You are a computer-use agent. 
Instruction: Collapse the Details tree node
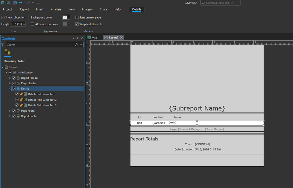tap(9, 89)
